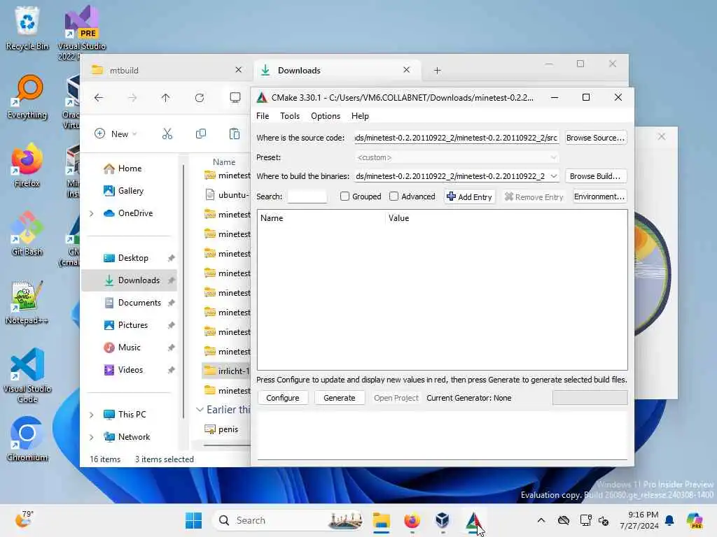Open the New dropdown in Explorer
Viewport: 717px width, 537px height.
[116, 134]
